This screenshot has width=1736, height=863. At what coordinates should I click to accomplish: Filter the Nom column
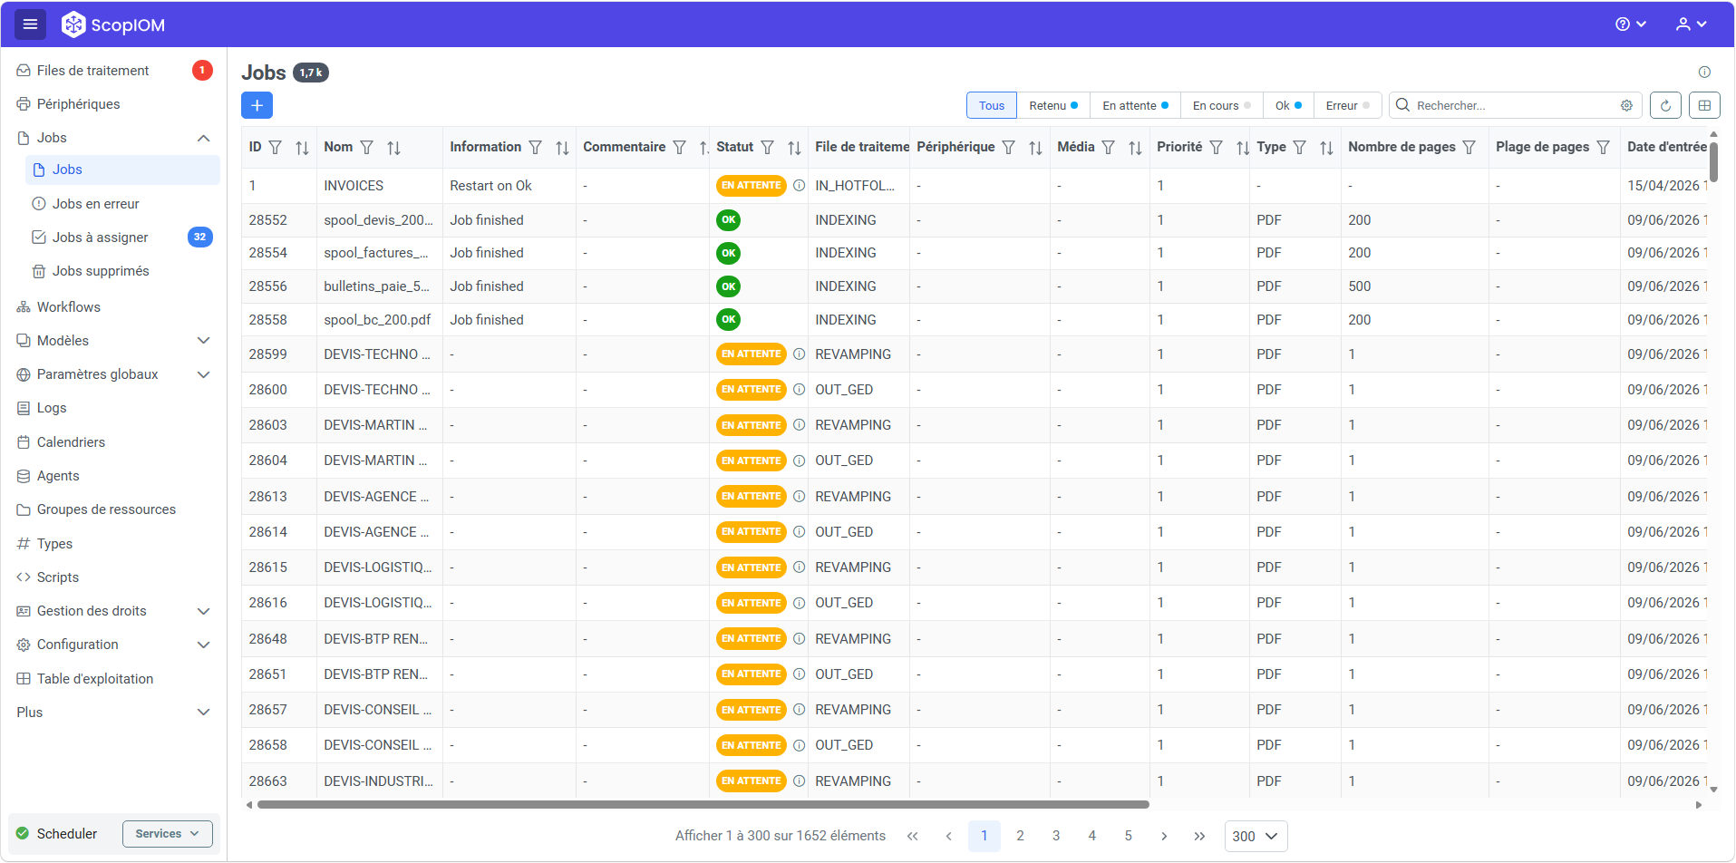pos(366,148)
